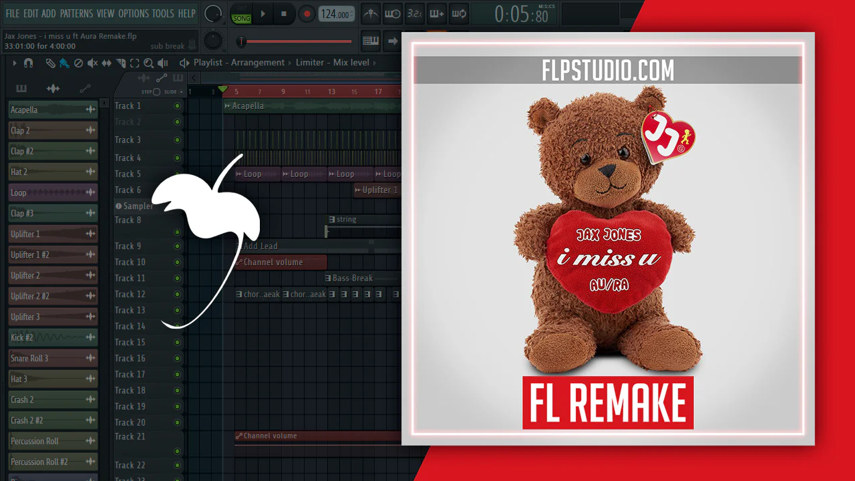Open the EDIT menu
This screenshot has width=855, height=481.
[x=31, y=13]
